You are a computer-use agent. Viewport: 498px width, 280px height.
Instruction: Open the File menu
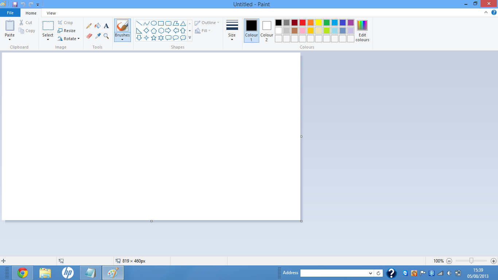pyautogui.click(x=10, y=12)
